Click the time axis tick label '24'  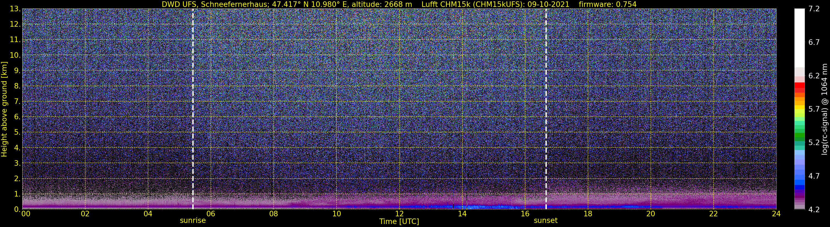pos(776,214)
